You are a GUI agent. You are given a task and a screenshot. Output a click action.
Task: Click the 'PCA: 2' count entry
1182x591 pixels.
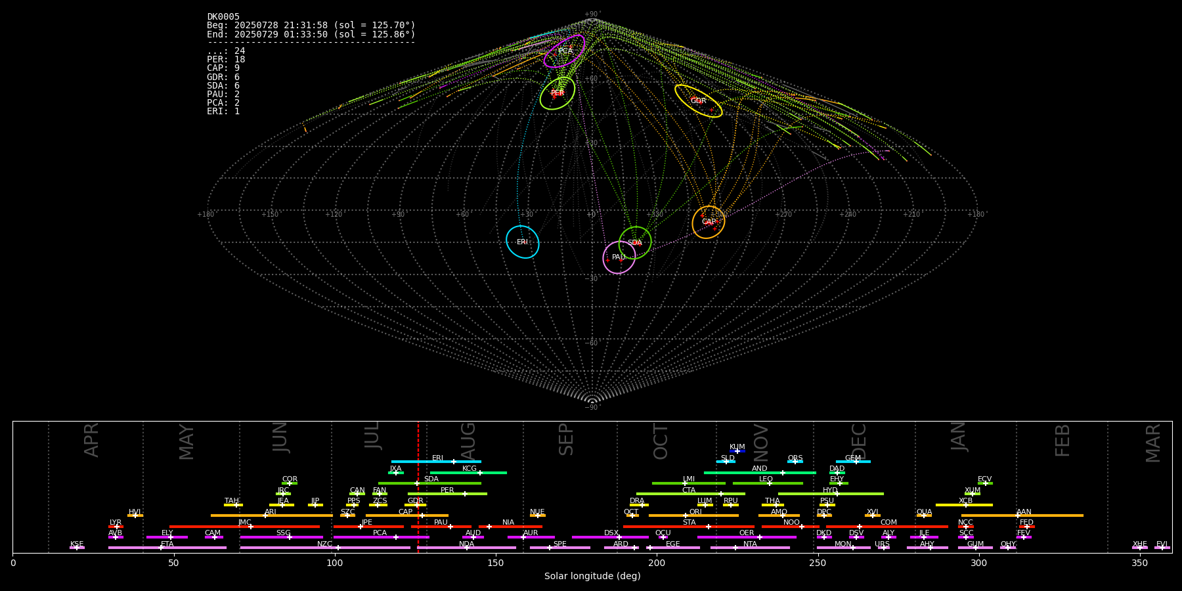point(223,103)
